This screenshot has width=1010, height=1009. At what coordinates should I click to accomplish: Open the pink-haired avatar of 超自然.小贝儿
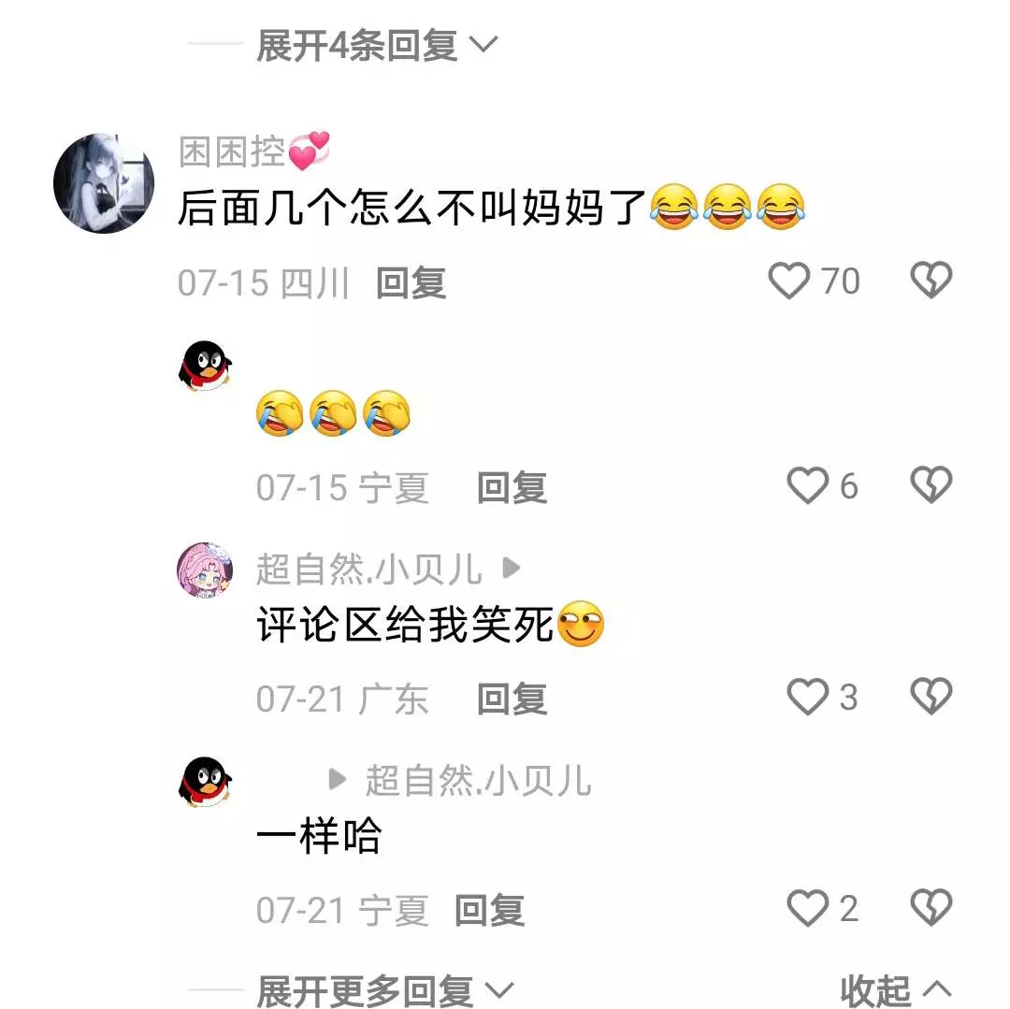(205, 569)
